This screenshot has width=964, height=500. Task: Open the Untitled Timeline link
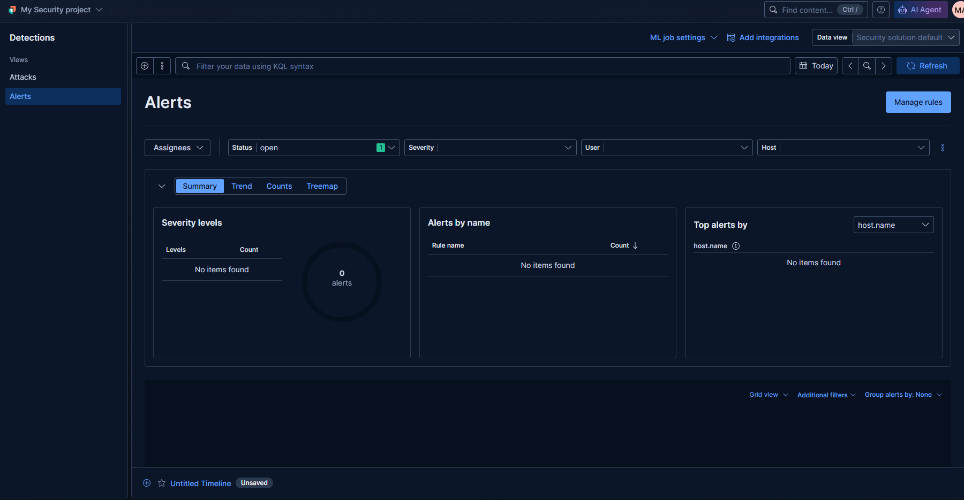pos(201,483)
